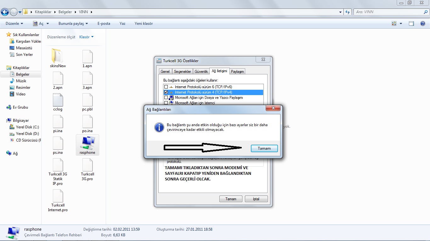Open the Bununla paylaş dropdown

click(73, 24)
